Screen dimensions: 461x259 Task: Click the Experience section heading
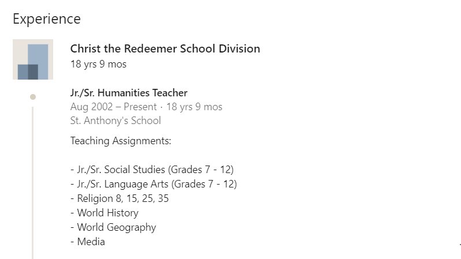(47, 20)
